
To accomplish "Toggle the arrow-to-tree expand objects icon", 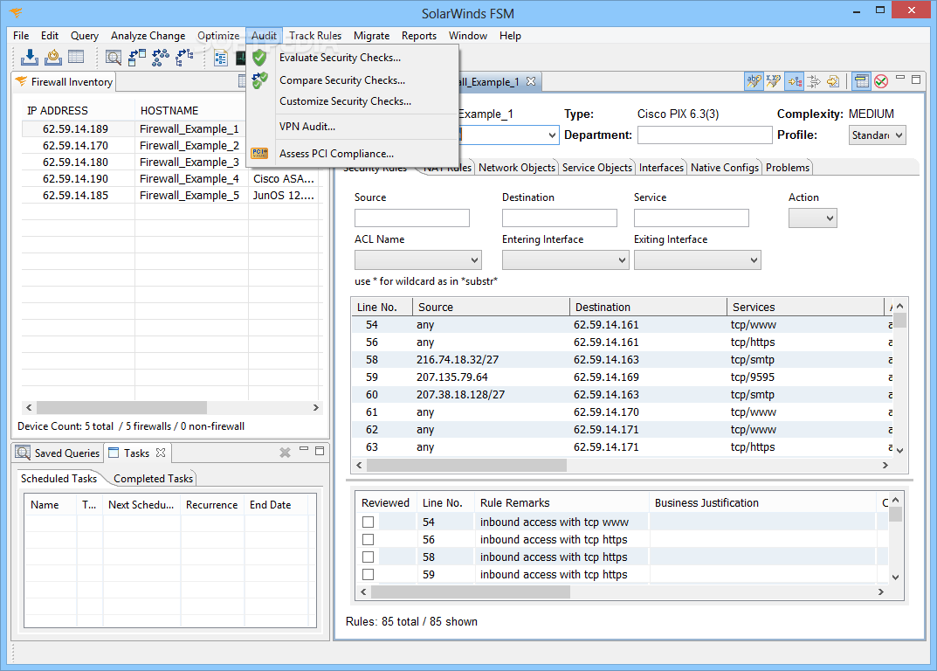I will pyautogui.click(x=794, y=81).
